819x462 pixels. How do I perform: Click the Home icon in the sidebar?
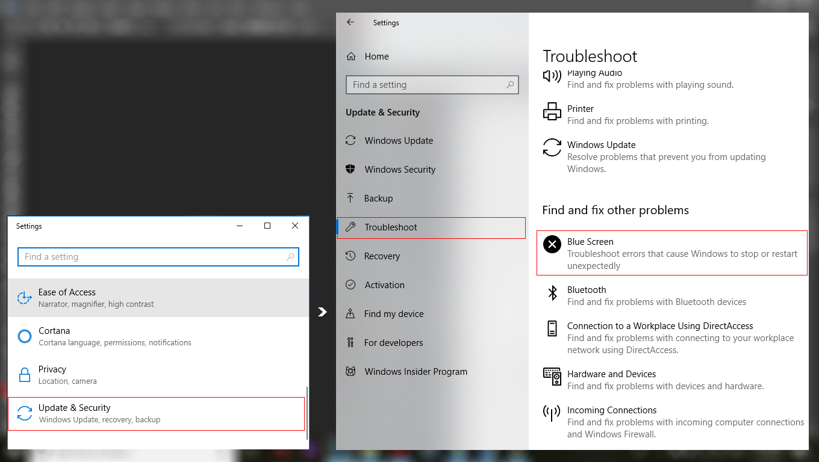click(351, 57)
